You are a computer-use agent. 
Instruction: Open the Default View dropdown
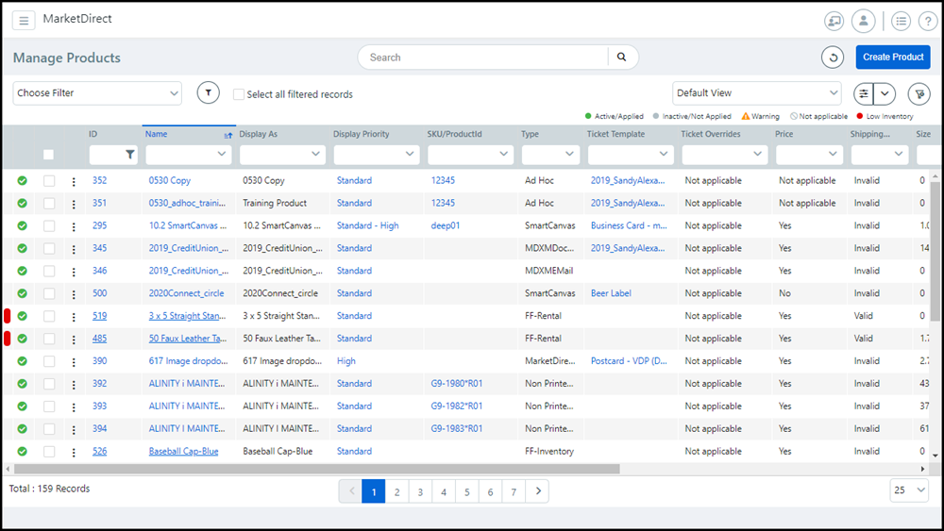pyautogui.click(x=756, y=93)
